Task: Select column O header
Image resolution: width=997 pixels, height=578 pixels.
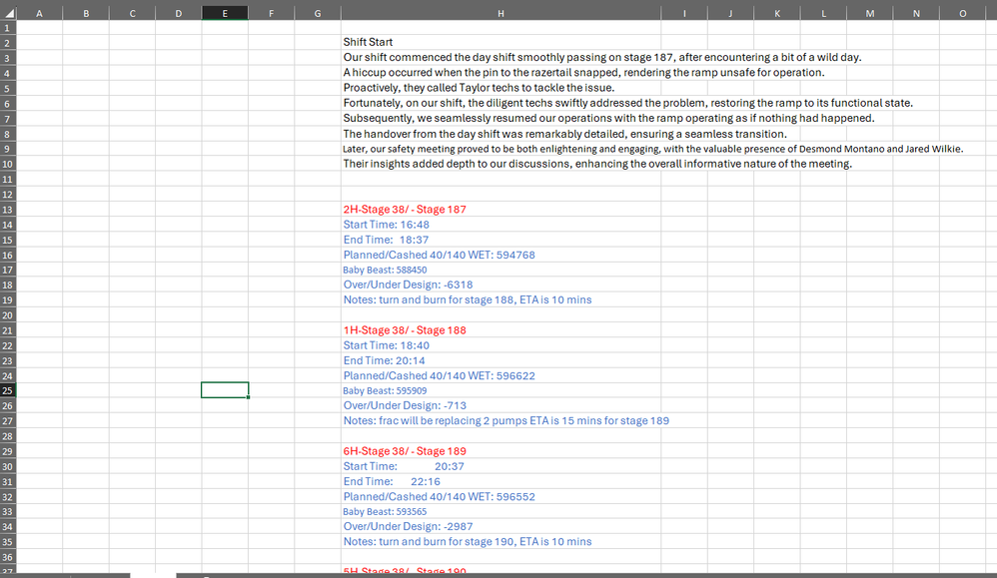Action: click(963, 13)
